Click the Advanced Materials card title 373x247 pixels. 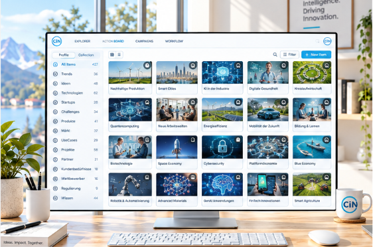point(172,201)
